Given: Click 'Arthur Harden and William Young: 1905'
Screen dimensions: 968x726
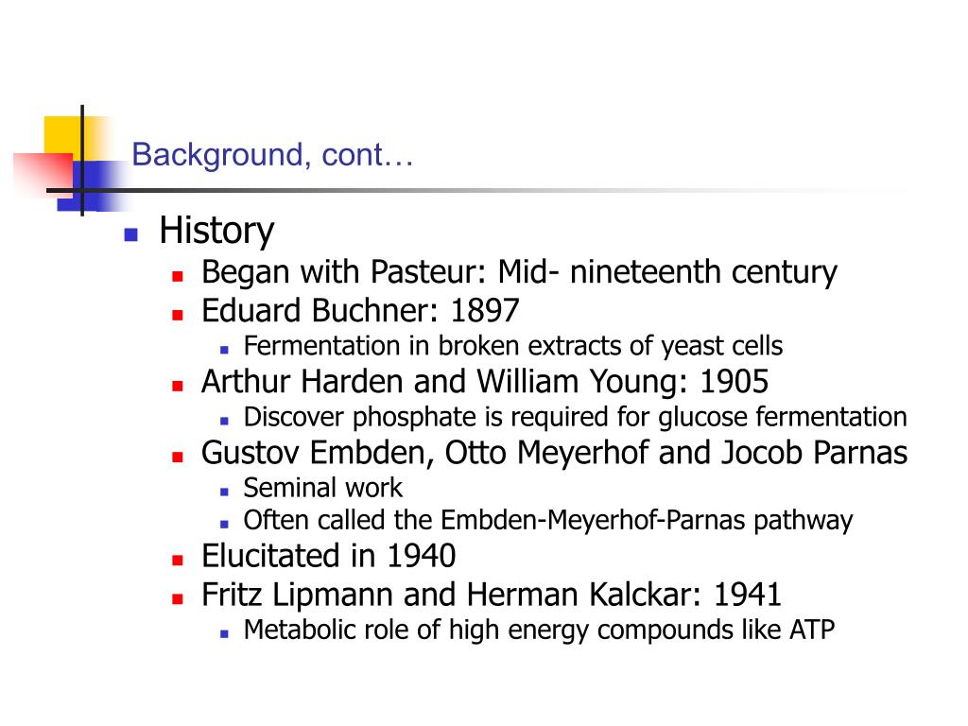Looking at the screenshot, I should (x=485, y=382).
